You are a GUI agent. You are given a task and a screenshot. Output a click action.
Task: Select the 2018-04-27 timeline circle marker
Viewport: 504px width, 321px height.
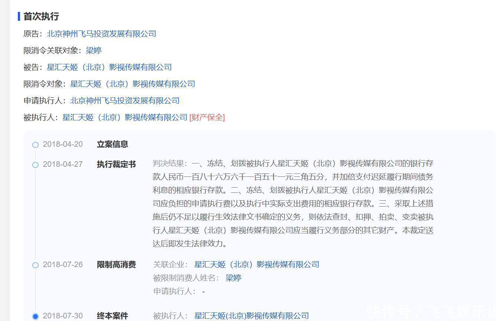pyautogui.click(x=35, y=165)
